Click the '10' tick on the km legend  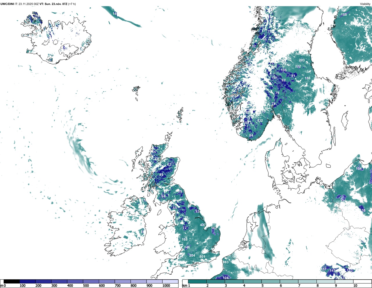[x=355, y=286]
